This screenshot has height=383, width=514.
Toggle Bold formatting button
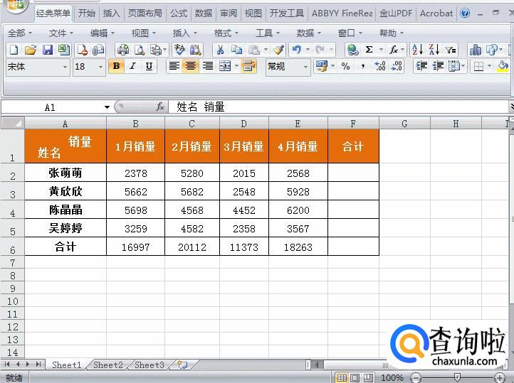116,66
